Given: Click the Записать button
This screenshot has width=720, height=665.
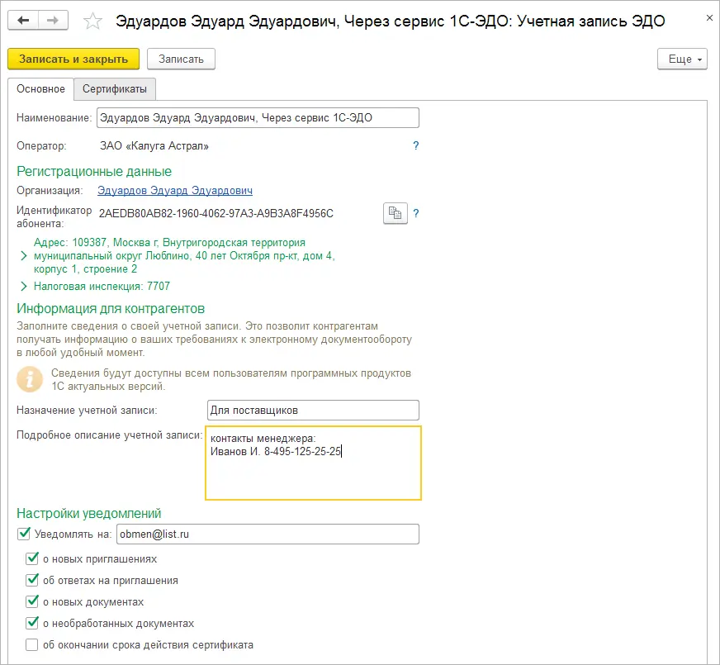Looking at the screenshot, I should click(x=181, y=59).
